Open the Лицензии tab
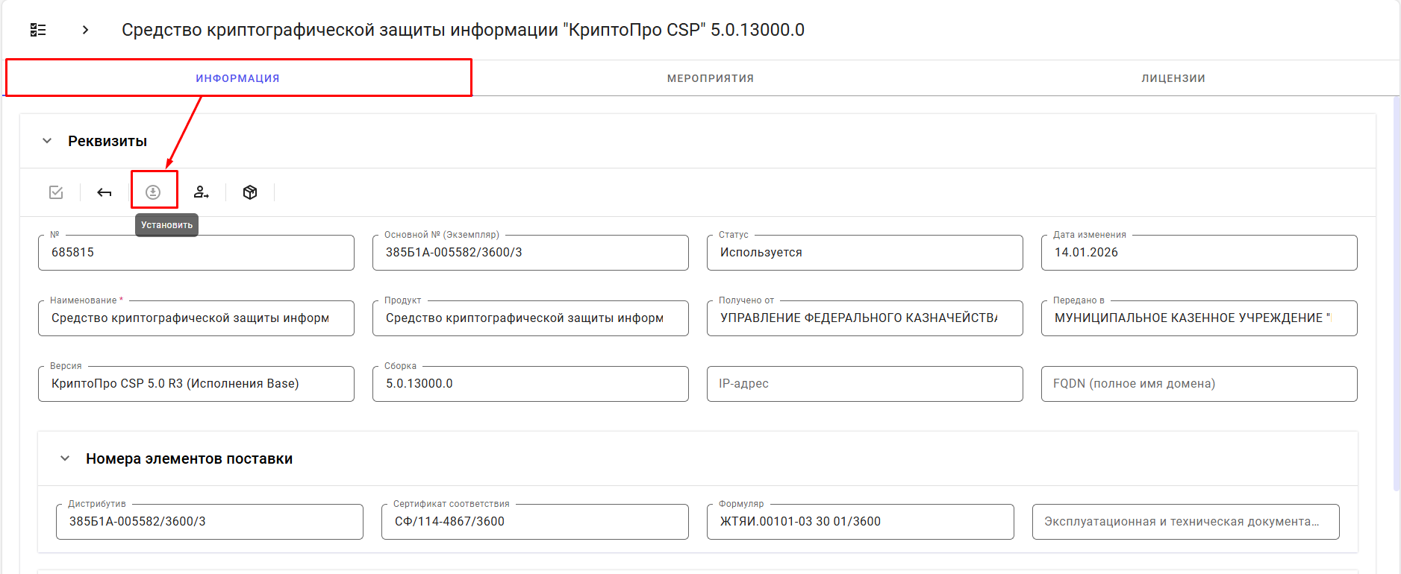The image size is (1401, 574). click(x=1173, y=78)
